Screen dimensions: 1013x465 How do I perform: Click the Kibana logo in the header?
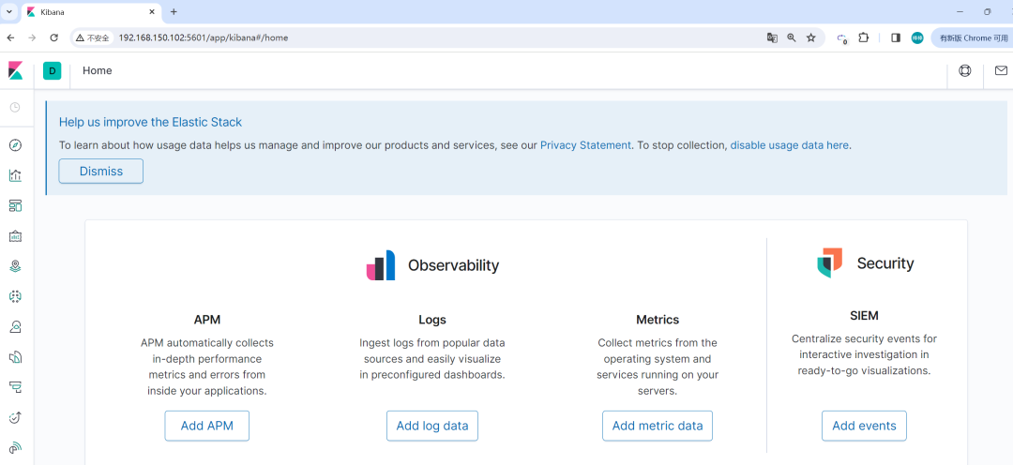[16, 71]
